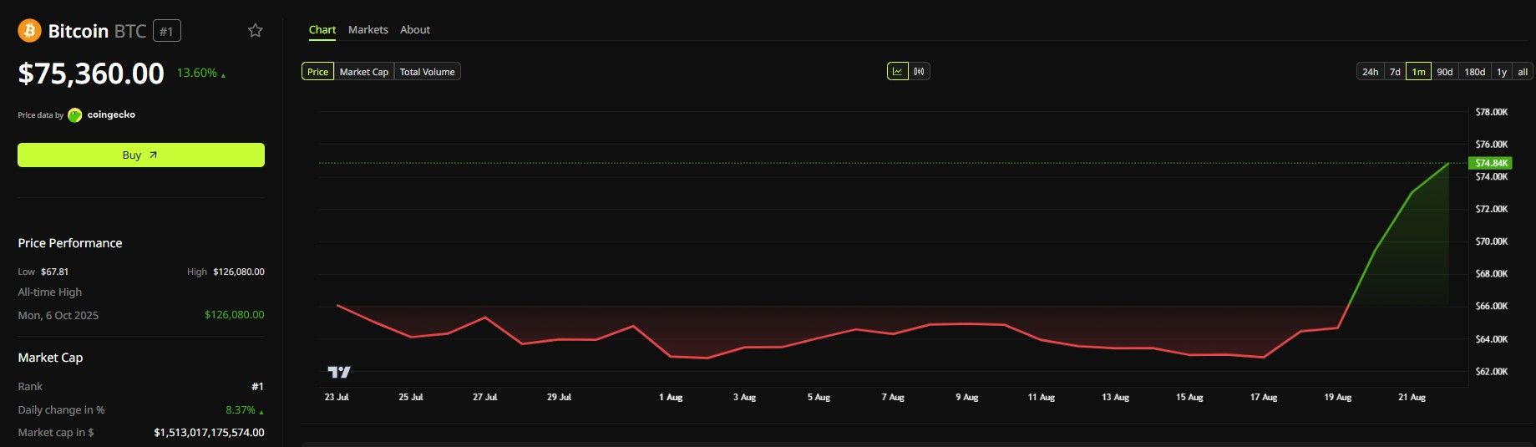The height and width of the screenshot is (447, 1536).
Task: Click the Daily change in % label
Action: click(61, 410)
